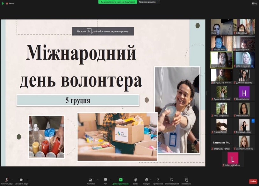Open the blue more-options button on Марьяна Колодка
Viewport: 259px width, 186px height.
253,121
